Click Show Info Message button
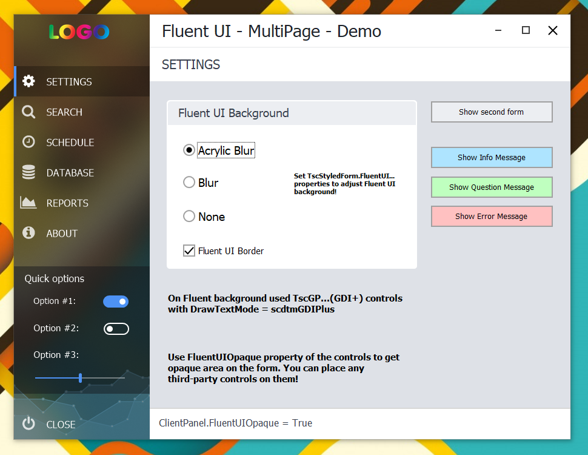 pos(492,157)
